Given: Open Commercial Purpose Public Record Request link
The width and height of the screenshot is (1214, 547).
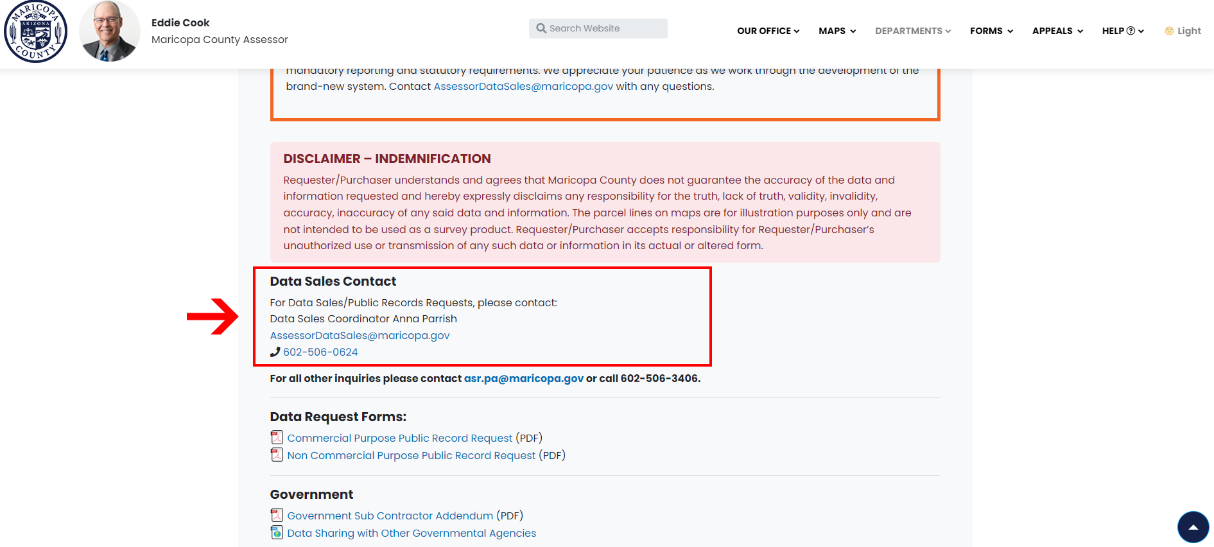Looking at the screenshot, I should click(x=399, y=438).
